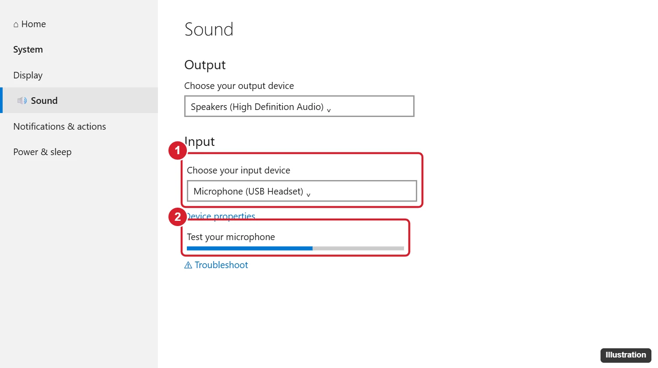Go to Home in sidebar

coord(29,24)
